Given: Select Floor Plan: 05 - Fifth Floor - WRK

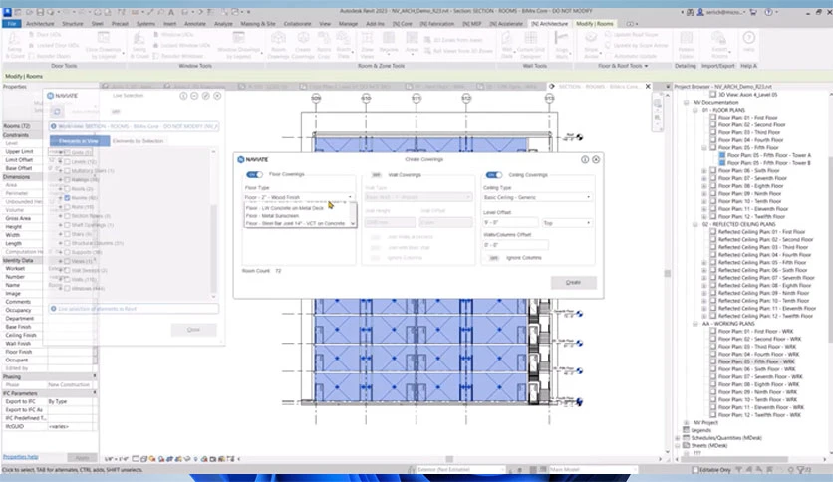Looking at the screenshot, I should point(756,361).
